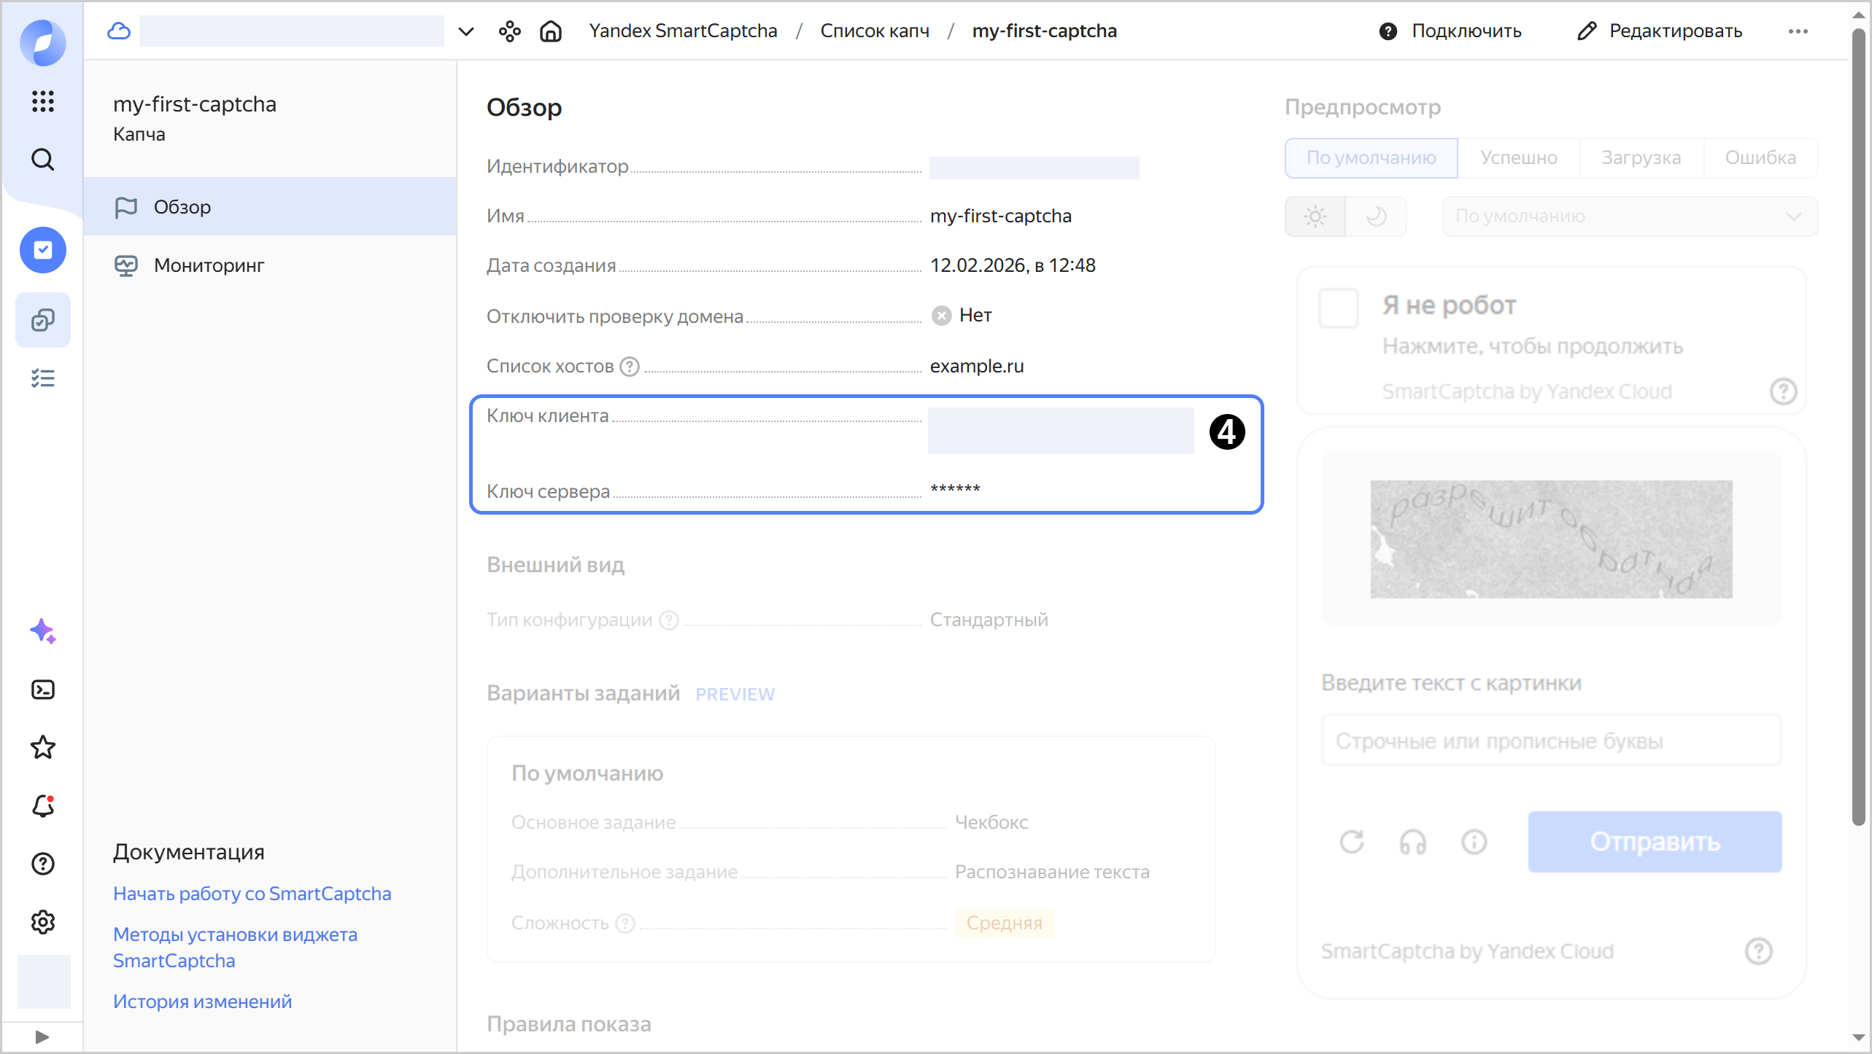Expand the cloud selector chevron

[466, 31]
